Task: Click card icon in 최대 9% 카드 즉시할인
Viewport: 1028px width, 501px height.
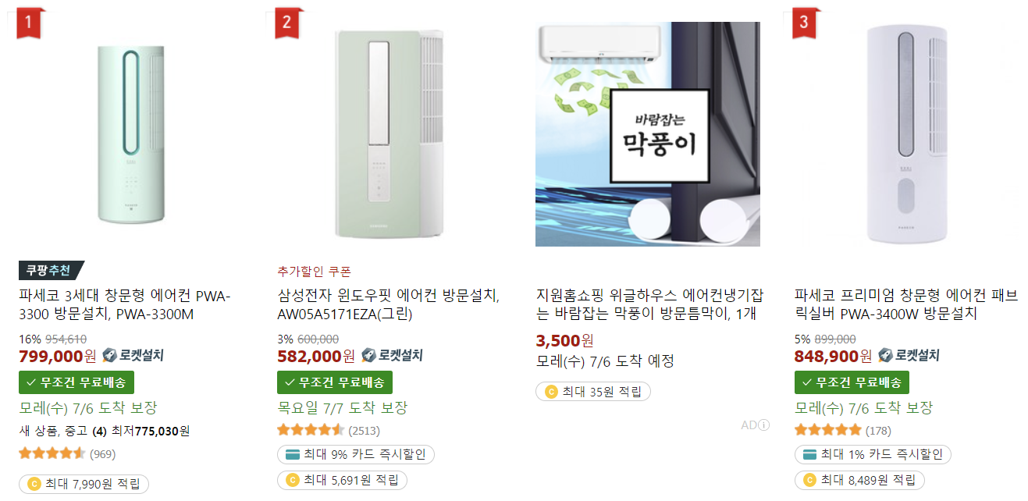Action: pyautogui.click(x=293, y=455)
